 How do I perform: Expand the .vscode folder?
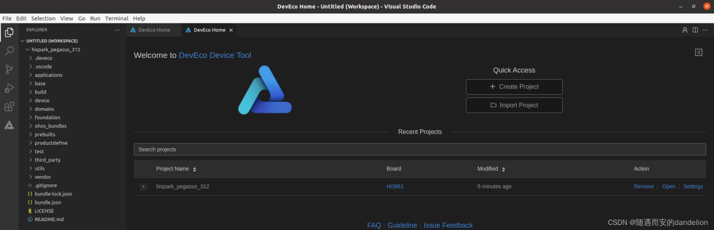[x=43, y=66]
